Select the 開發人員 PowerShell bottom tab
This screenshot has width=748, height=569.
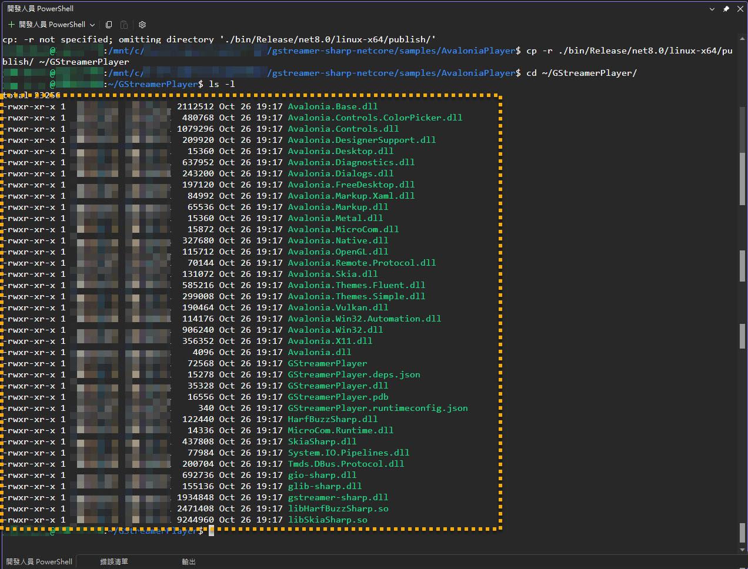(x=39, y=561)
